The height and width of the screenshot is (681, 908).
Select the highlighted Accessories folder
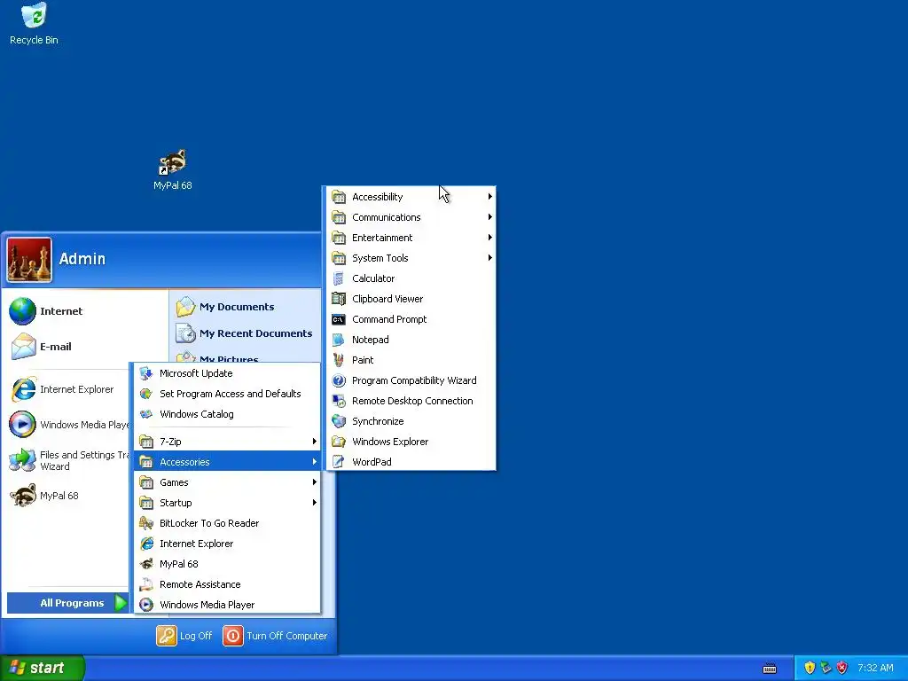tap(227, 462)
